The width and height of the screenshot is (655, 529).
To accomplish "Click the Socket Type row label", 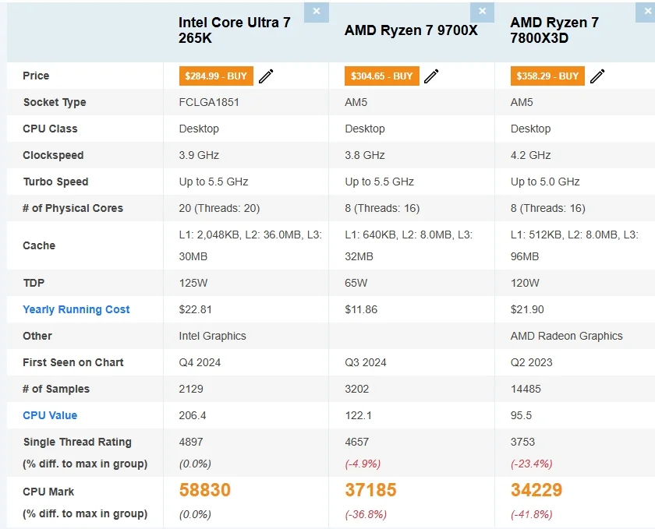I will (55, 102).
